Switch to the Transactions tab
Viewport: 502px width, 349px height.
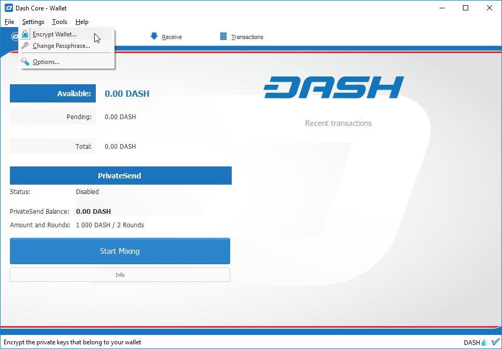[242, 37]
